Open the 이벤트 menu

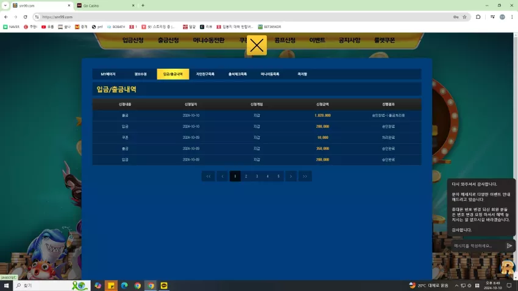point(317,40)
